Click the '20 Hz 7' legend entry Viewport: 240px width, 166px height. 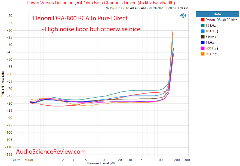209,54
